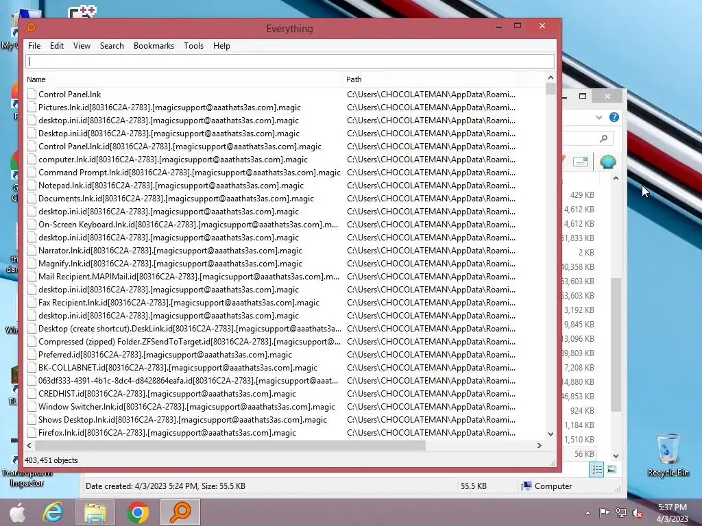702x526 pixels.
Task: Select the Pictures.lnk encrypted file icon
Action: (x=32, y=108)
